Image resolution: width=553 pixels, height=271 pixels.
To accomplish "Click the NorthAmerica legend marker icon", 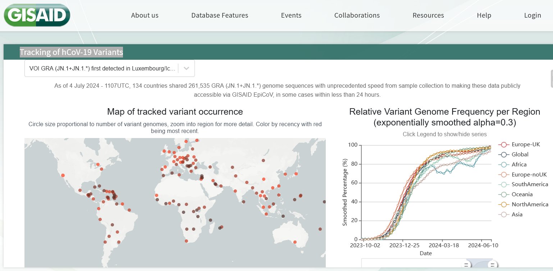I will (x=504, y=205).
